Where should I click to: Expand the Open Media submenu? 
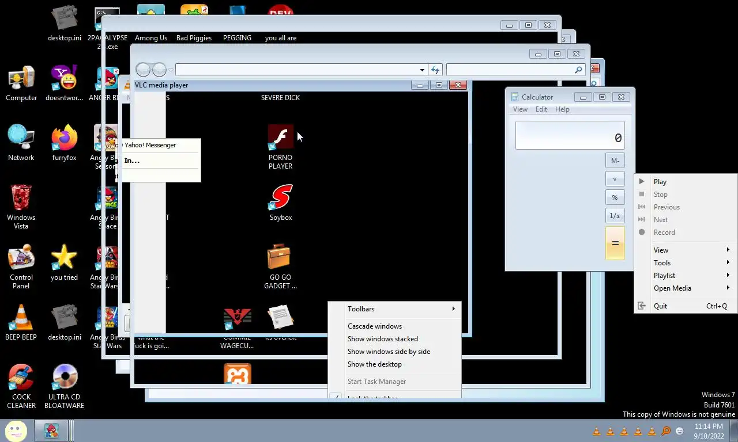(x=686, y=288)
